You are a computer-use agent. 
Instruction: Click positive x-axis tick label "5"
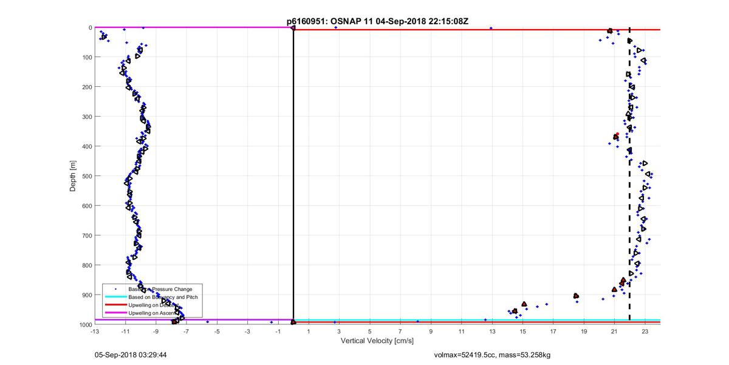click(x=369, y=332)
